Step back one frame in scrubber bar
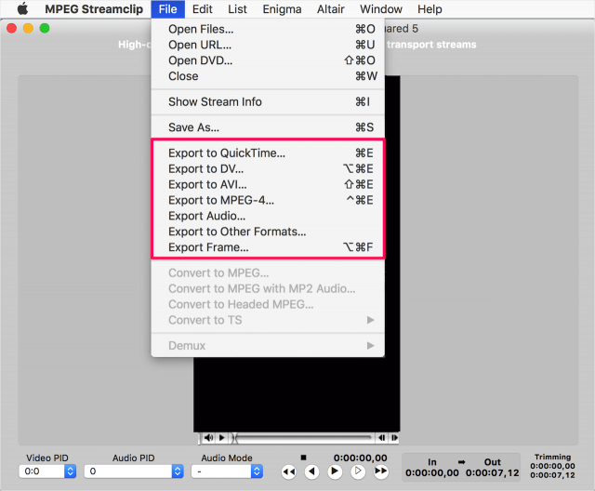 coord(382,438)
